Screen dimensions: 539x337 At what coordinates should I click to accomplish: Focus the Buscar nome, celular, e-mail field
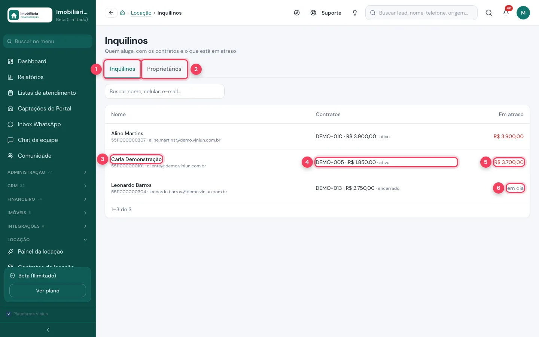(165, 91)
